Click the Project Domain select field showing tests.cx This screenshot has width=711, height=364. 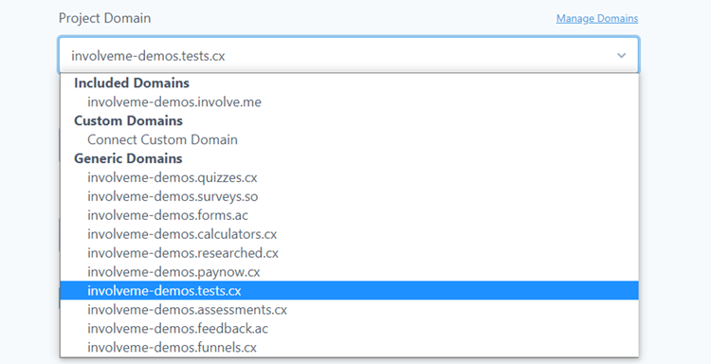(x=349, y=55)
